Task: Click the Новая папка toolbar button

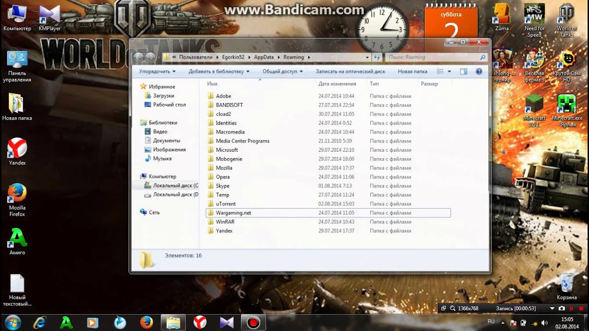Action: point(413,71)
